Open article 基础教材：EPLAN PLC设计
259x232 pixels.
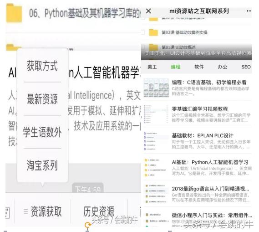click(x=198, y=141)
